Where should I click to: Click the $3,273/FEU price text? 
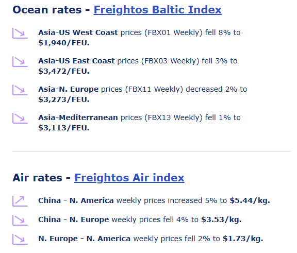click(64, 99)
